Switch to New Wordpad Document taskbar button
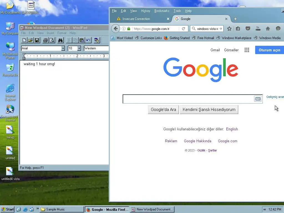The width and height of the screenshot is (284, 213). coord(152,209)
